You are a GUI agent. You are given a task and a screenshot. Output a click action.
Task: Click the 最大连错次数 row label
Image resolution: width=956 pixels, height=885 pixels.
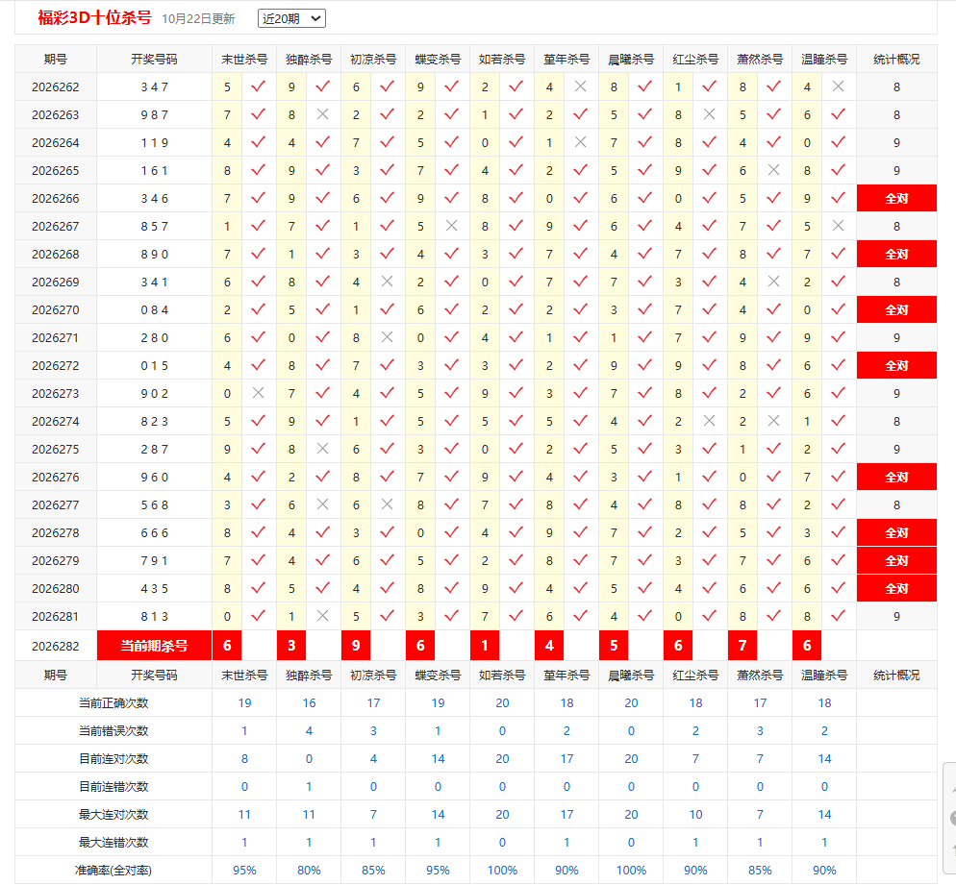(114, 843)
